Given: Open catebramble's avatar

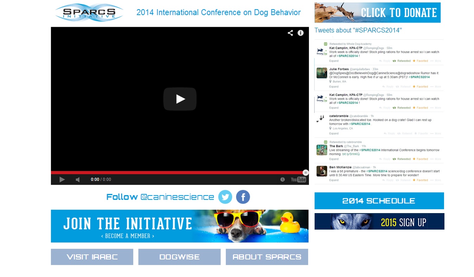Looking at the screenshot, I should 322,119.
